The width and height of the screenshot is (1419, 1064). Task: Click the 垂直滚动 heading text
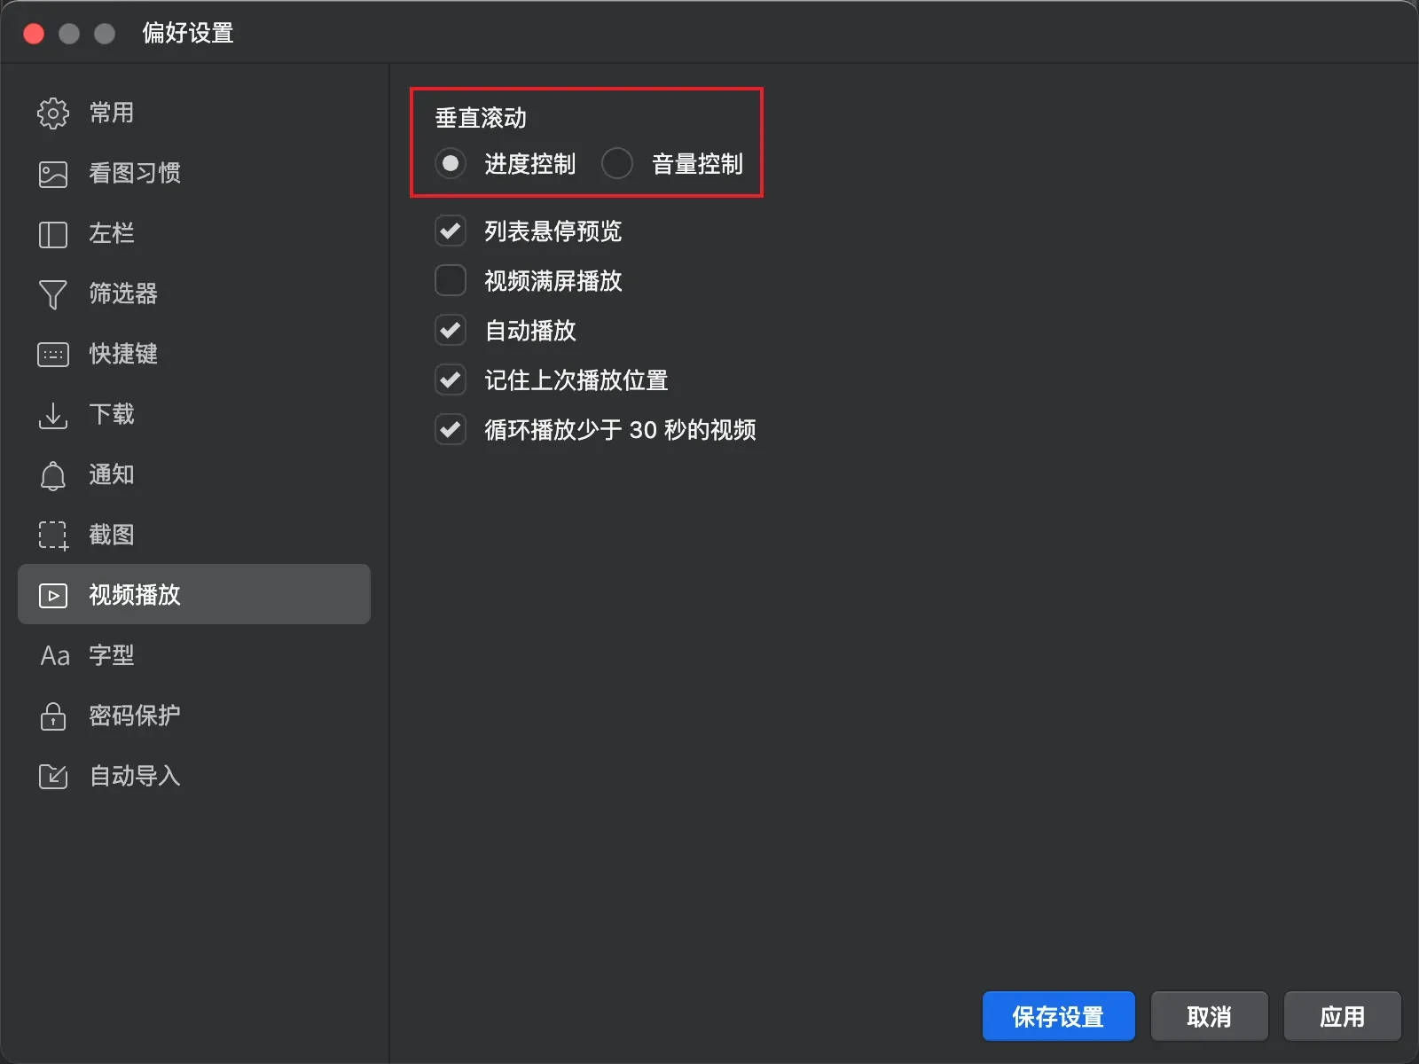pos(481,118)
